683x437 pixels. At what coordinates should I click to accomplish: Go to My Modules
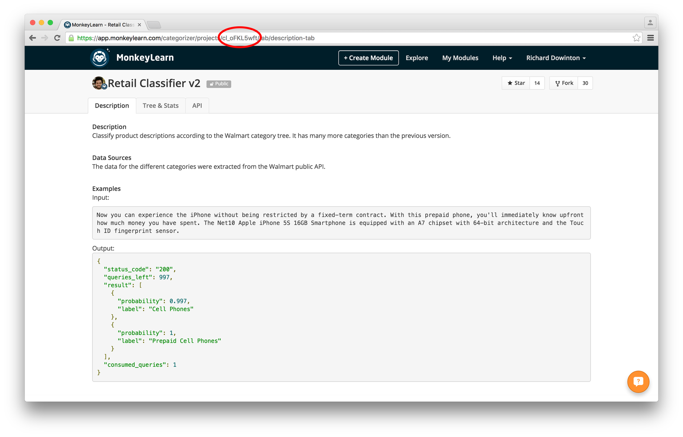460,58
